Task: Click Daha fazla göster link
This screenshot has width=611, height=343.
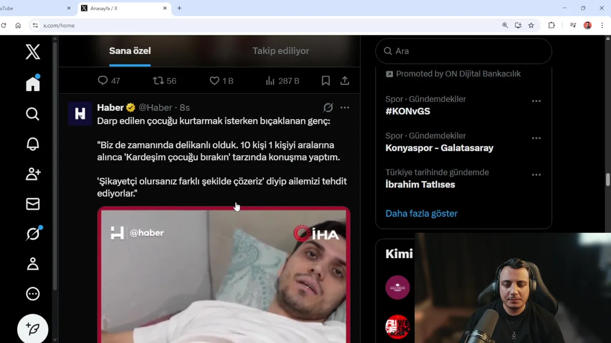Action: (421, 213)
